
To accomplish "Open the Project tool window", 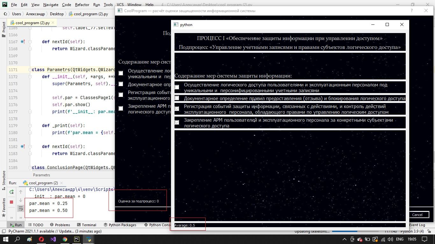I will coord(4,27).
